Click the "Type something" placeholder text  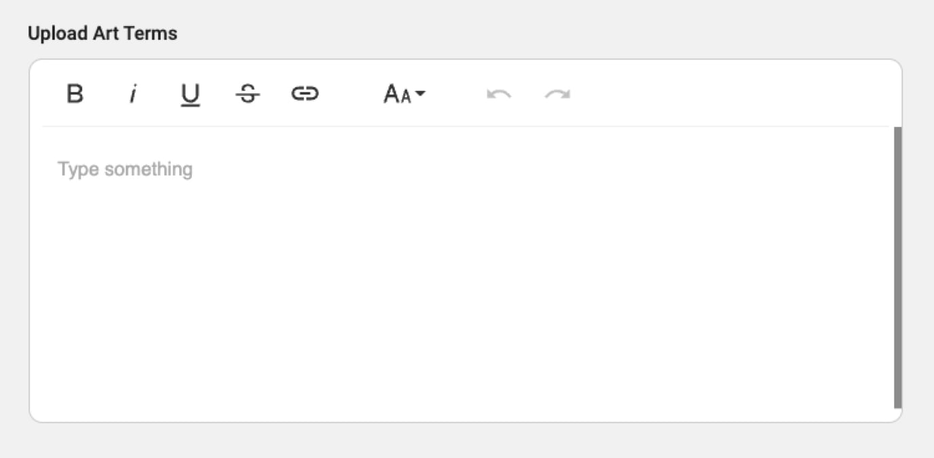(125, 169)
